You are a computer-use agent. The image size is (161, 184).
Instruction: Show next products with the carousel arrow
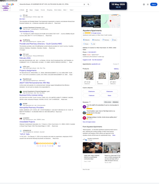tap(120, 78)
